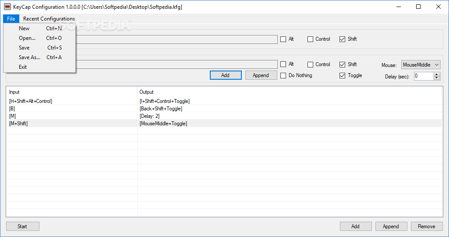The image size is (449, 237).
Task: Click the Output column header
Action: [289, 92]
